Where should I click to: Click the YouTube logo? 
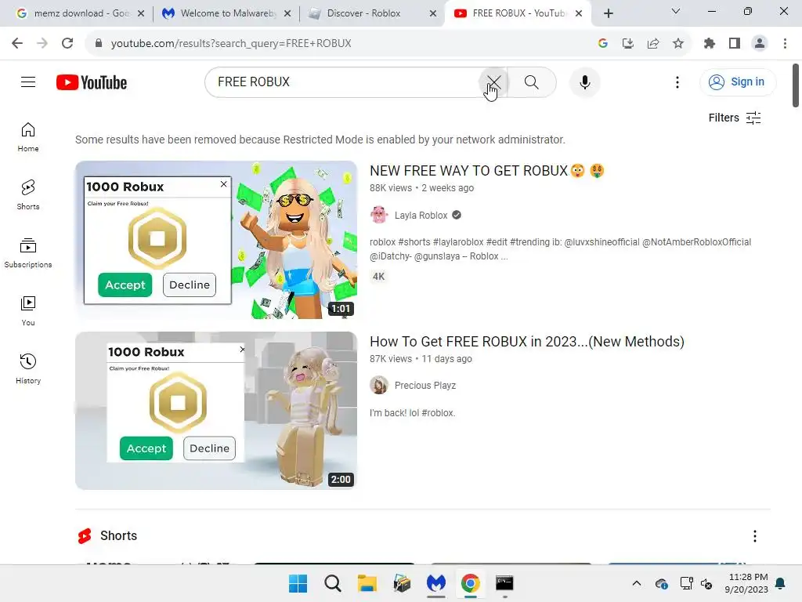(92, 82)
